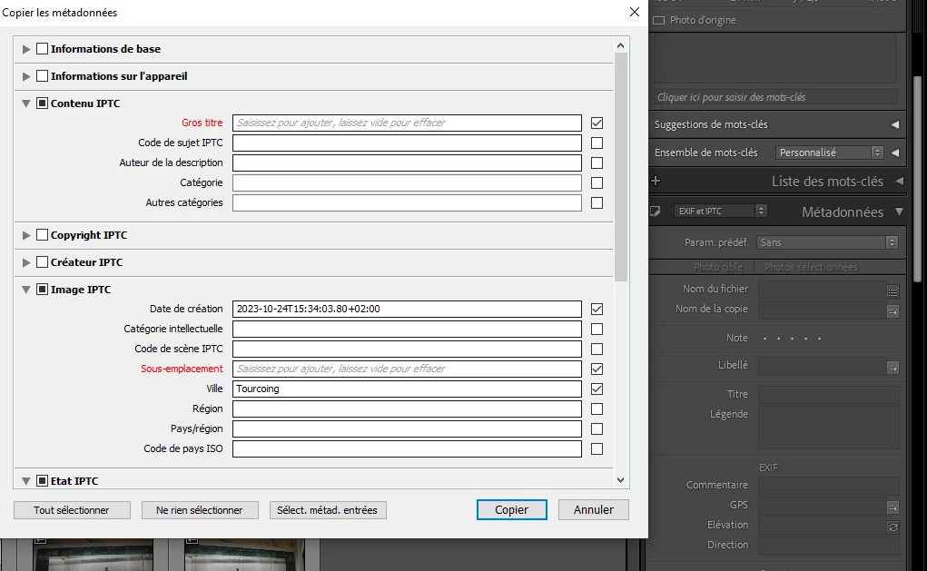Image resolution: width=927 pixels, height=571 pixels.
Task: Open the Param. prédéf. Sans dropdown
Action: coord(827,242)
